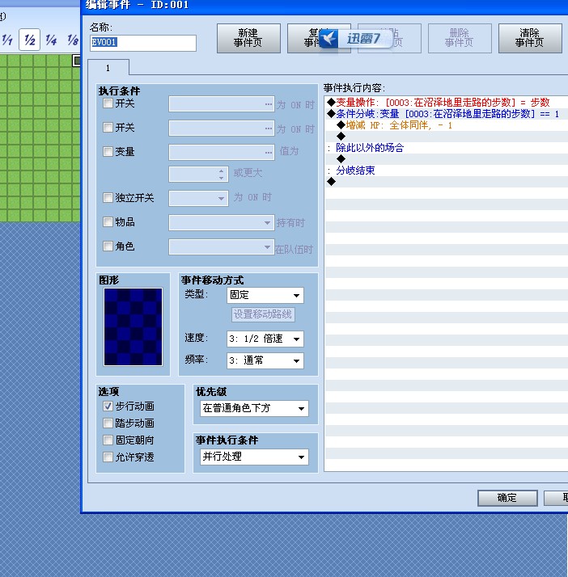Enable the first 开关 condition checkbox
This screenshot has width=568, height=577.
click(108, 103)
